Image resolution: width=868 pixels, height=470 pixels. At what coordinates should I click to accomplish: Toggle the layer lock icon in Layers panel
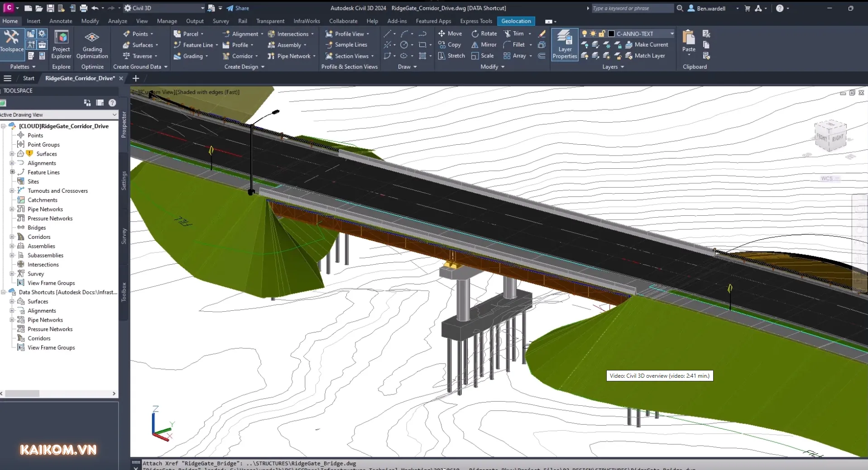[601, 33]
